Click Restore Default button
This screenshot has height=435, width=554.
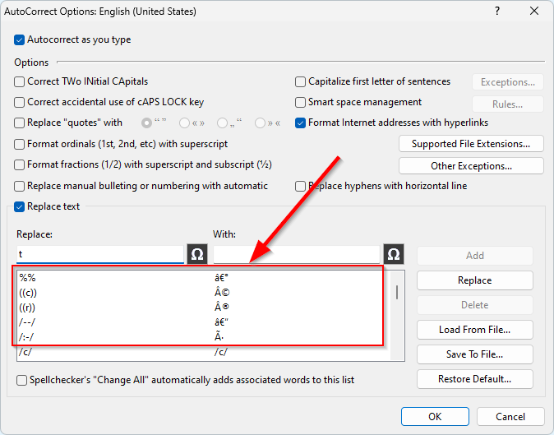click(474, 379)
